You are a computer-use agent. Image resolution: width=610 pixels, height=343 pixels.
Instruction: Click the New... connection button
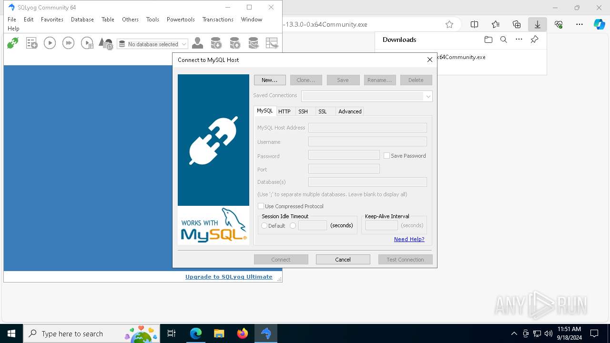tap(270, 80)
